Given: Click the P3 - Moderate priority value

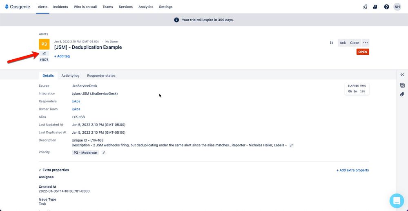Looking at the screenshot, I should [85, 153].
